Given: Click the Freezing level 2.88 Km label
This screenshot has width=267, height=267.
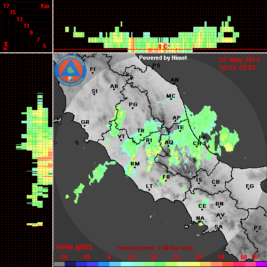Looking at the screenshot, I should click(155, 248).
